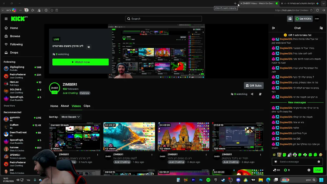This screenshot has height=184, width=327.
Task: Open chat settings gear
Action: 309,170
